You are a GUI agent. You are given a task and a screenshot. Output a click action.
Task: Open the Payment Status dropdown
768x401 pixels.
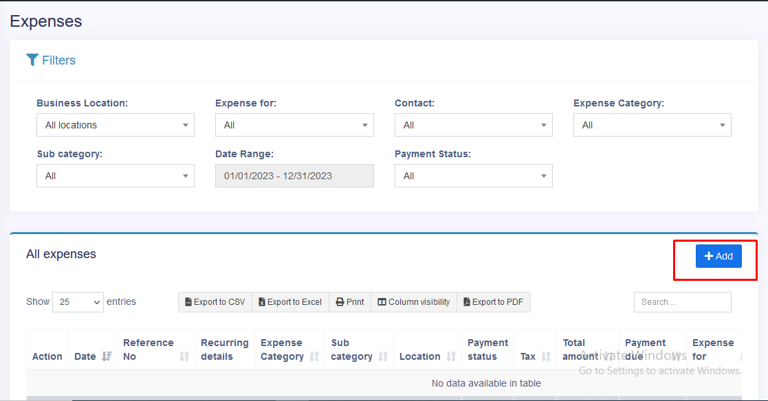tap(473, 176)
